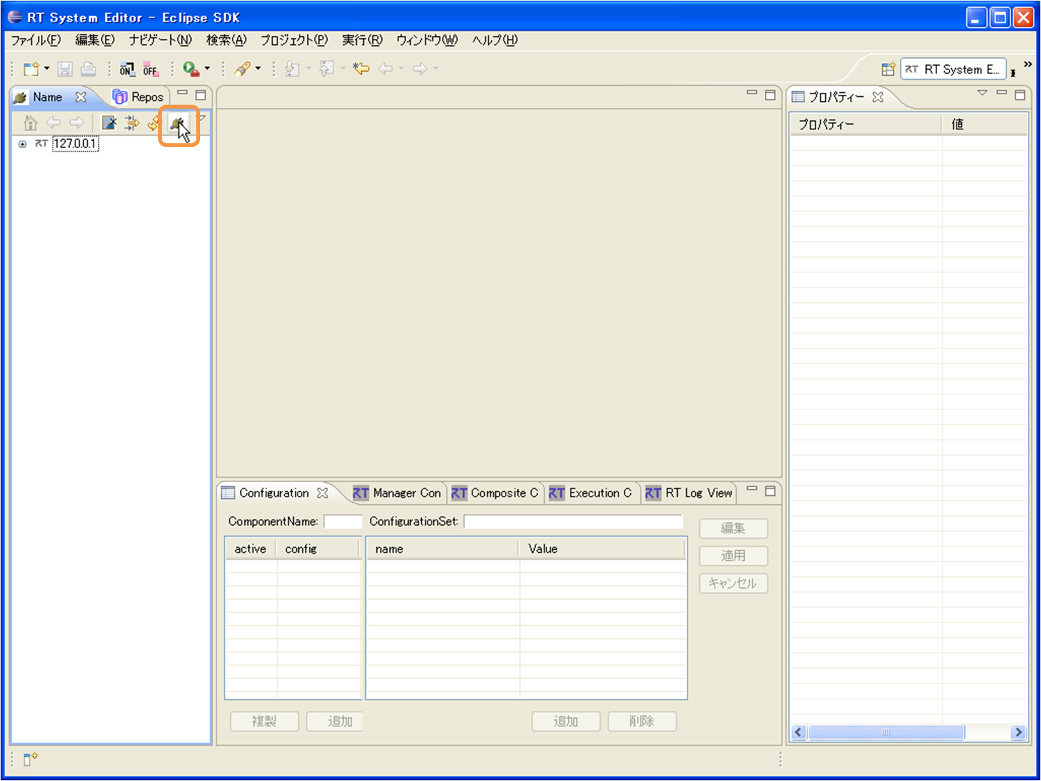The image size is (1041, 781).
Task: Maximize the editor area
Action: coord(770,95)
